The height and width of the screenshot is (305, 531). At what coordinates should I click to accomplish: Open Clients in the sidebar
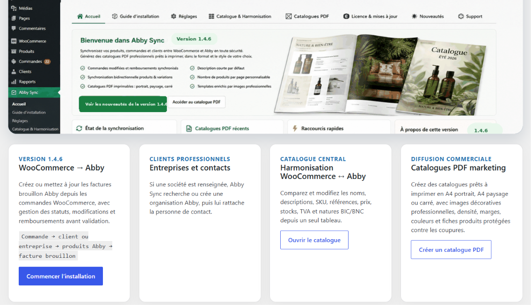[25, 71]
